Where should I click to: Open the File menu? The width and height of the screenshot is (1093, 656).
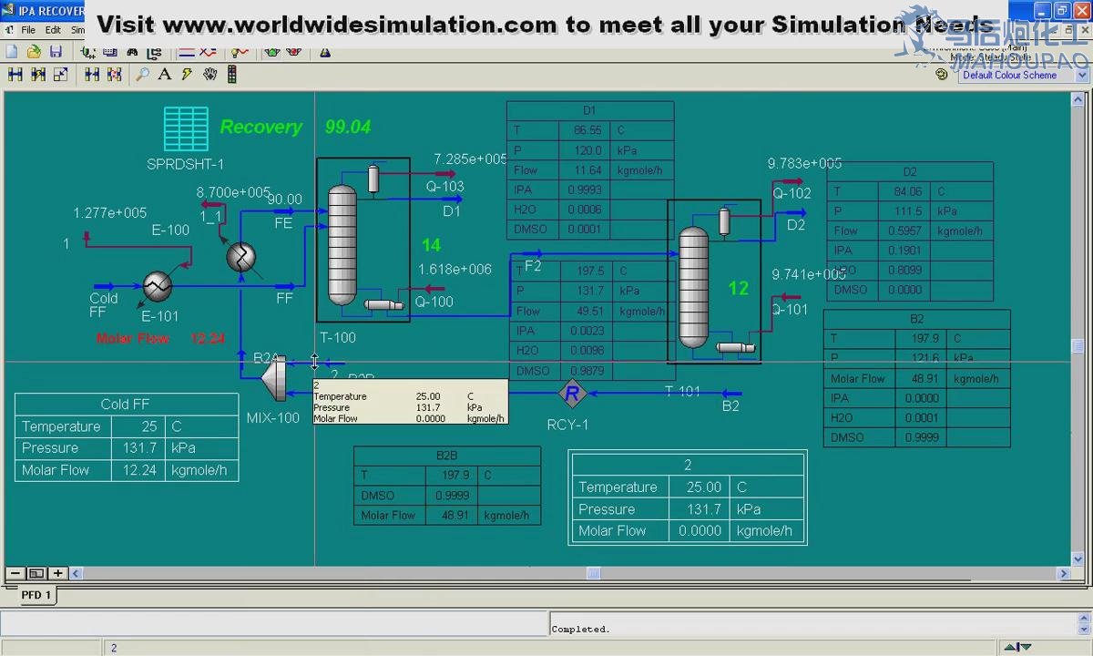click(28, 30)
